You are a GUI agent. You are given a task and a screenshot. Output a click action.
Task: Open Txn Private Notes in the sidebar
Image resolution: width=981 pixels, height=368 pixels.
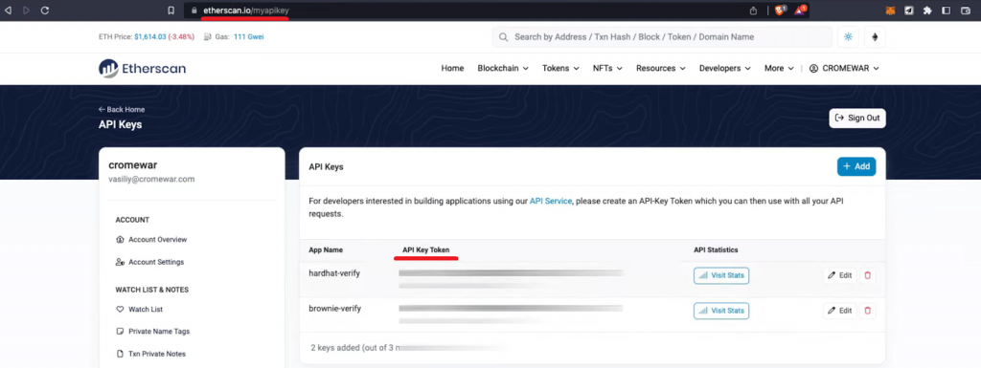click(150, 354)
